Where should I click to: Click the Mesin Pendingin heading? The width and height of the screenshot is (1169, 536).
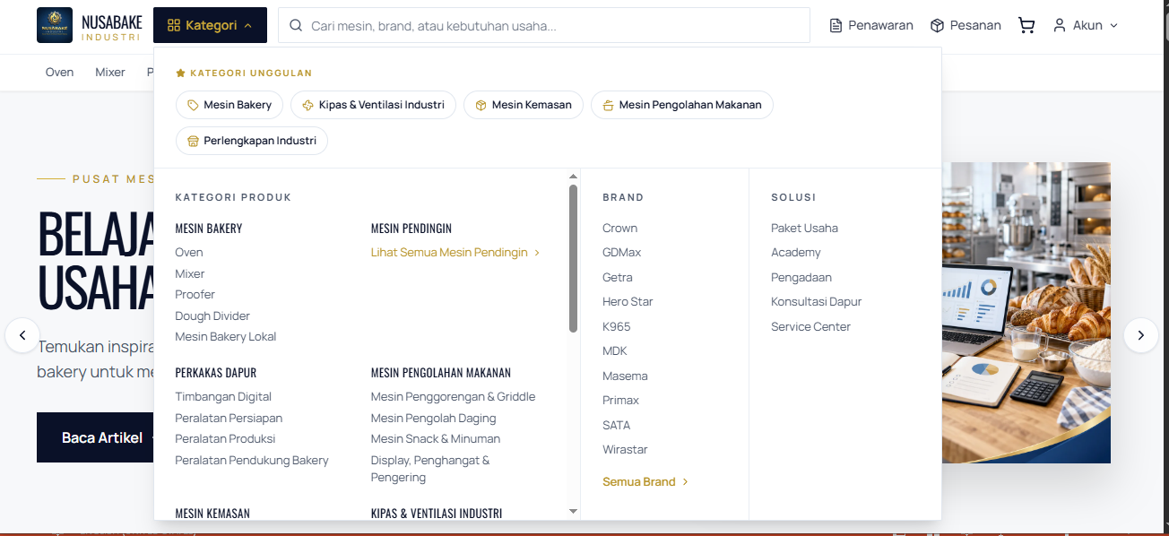coord(411,229)
